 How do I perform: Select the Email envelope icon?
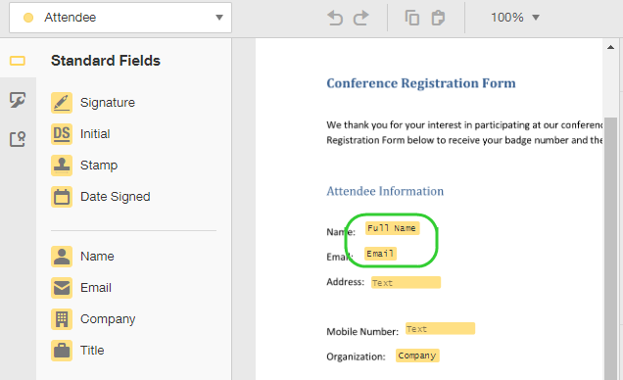tap(62, 288)
